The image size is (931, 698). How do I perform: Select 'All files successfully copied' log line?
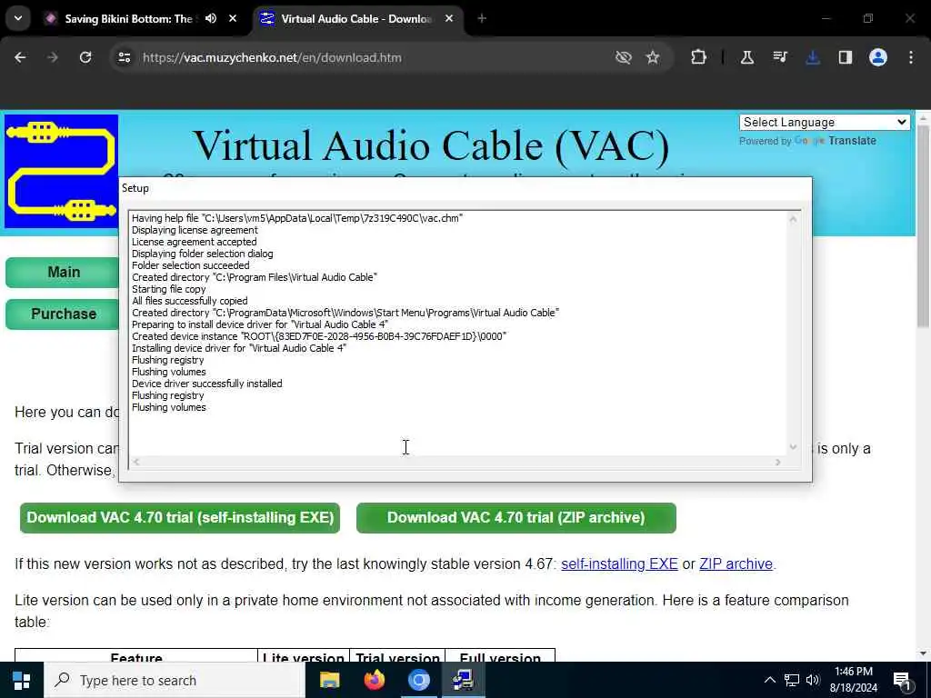189,301
